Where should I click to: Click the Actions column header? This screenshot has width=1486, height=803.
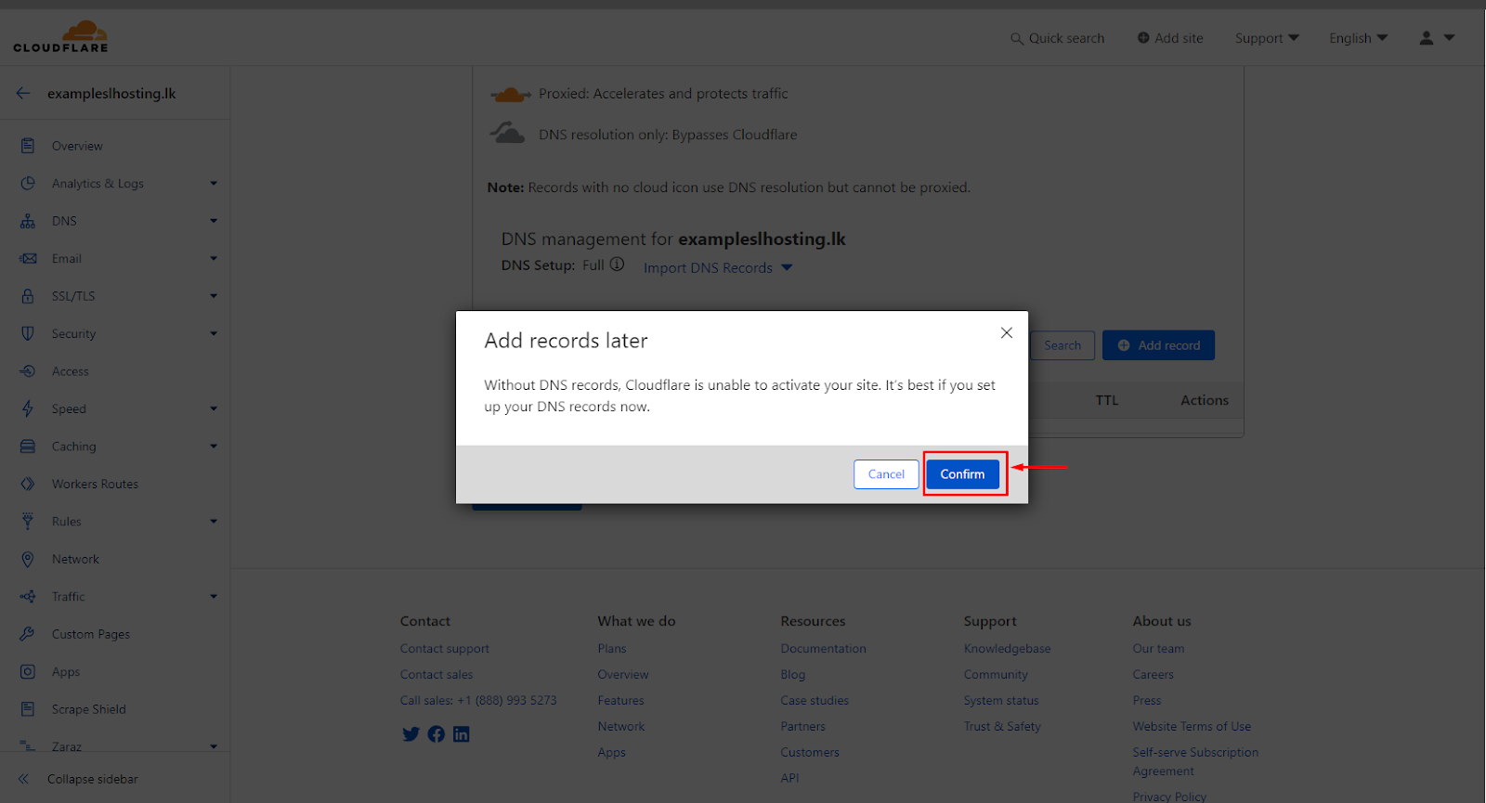(x=1205, y=400)
